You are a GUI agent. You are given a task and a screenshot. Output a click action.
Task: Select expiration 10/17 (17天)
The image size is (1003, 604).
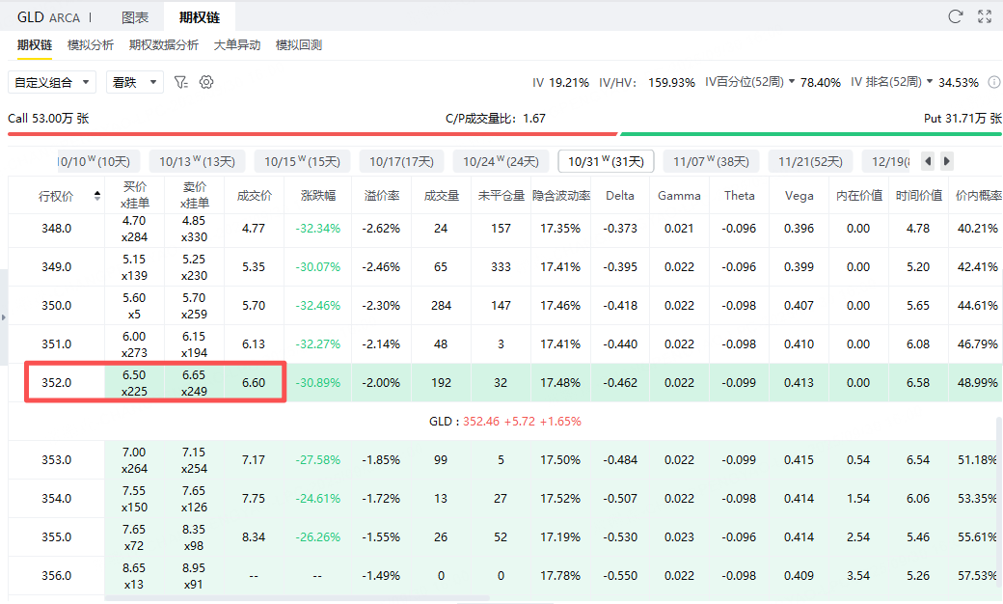click(402, 161)
